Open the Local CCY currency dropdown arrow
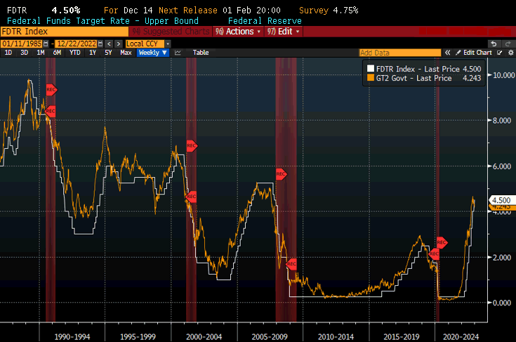 (168, 44)
